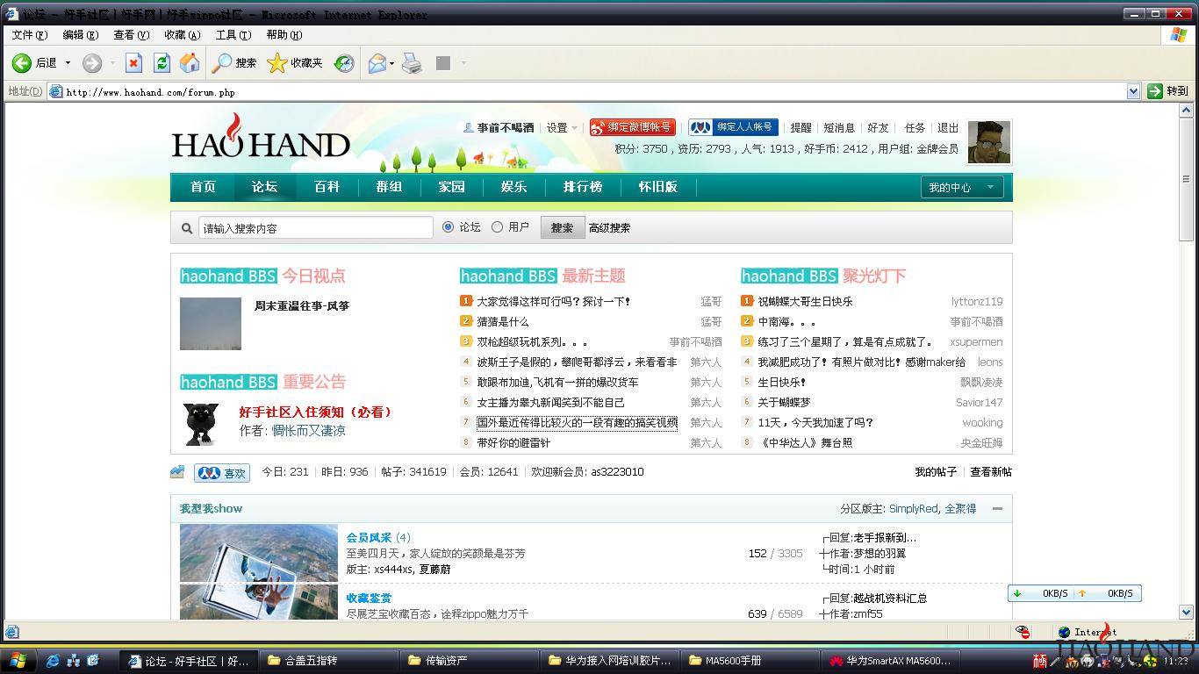Open the 高级搜索 advanced search link

click(x=610, y=228)
